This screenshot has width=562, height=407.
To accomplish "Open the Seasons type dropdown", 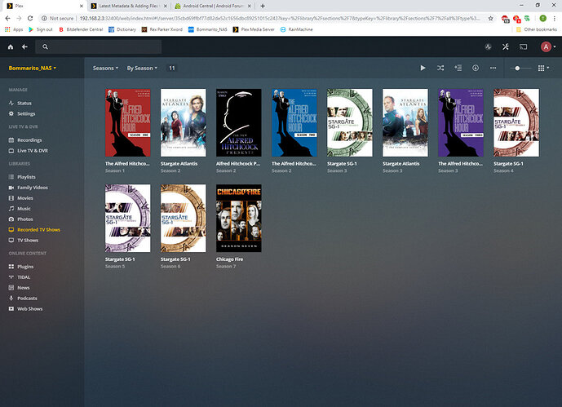I will click(105, 68).
